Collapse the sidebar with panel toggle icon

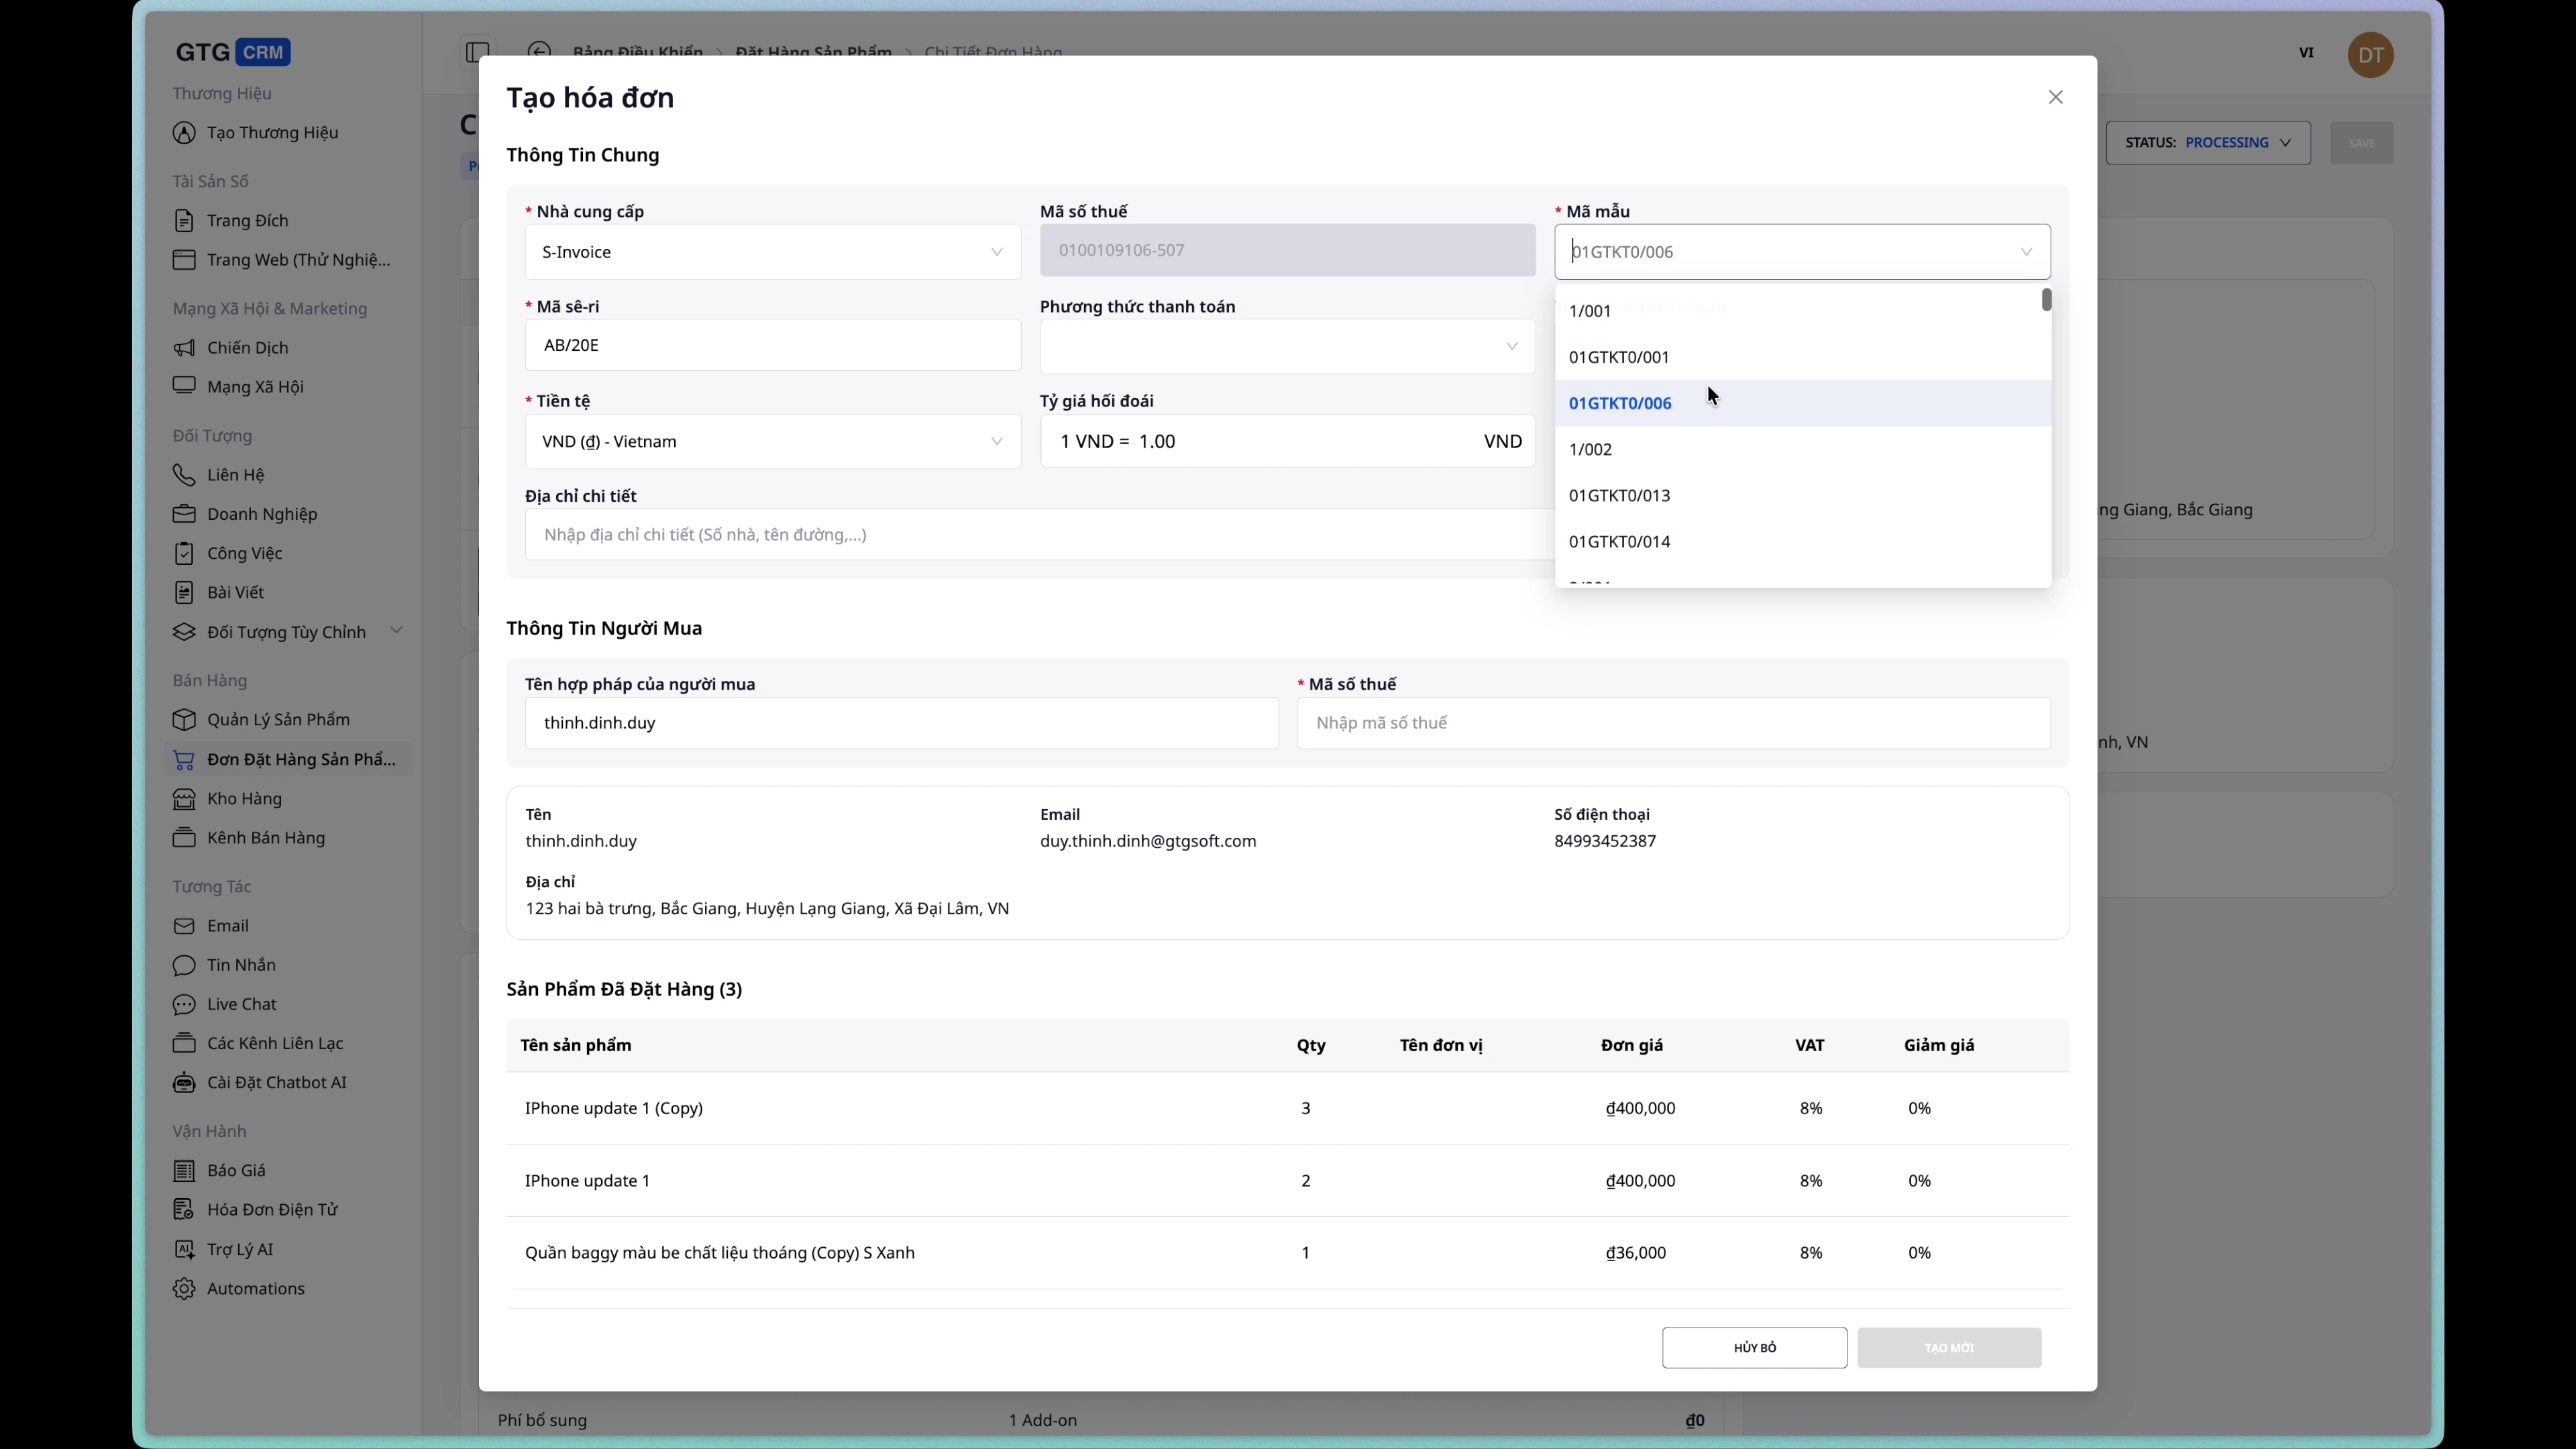click(477, 52)
